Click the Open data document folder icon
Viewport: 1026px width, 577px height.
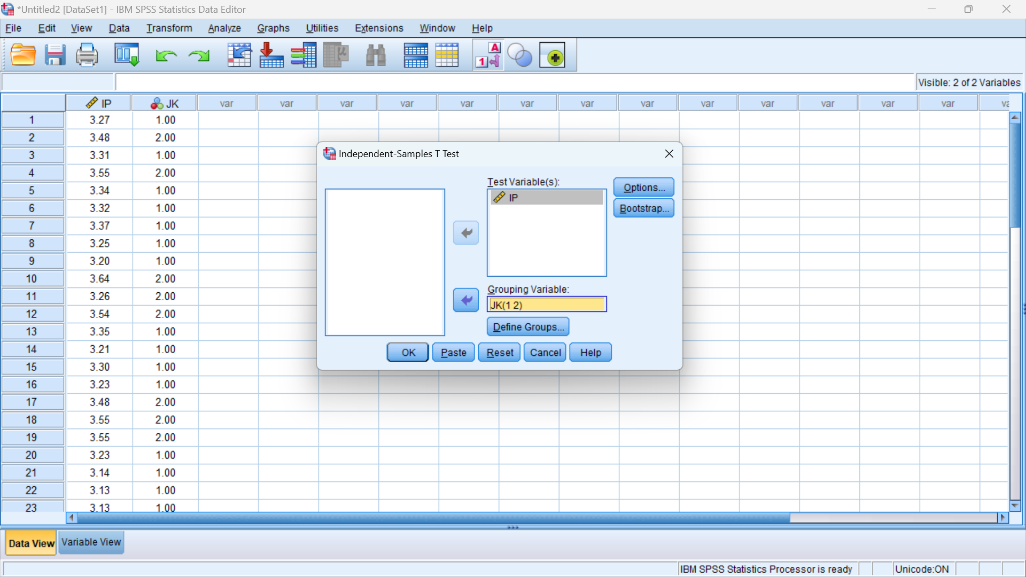click(24, 55)
